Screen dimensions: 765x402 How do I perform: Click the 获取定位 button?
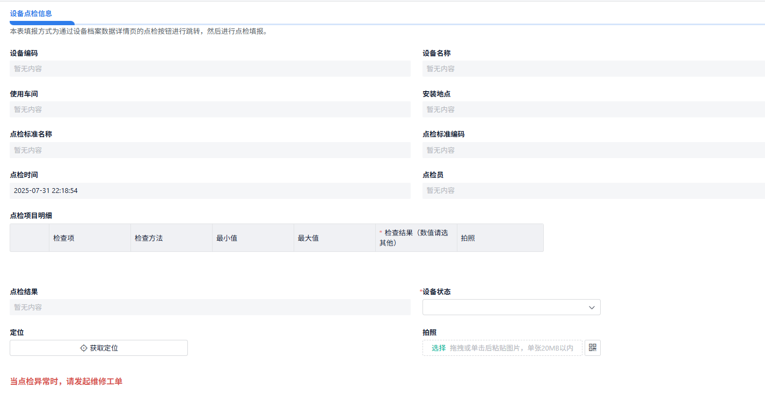pyautogui.click(x=99, y=348)
